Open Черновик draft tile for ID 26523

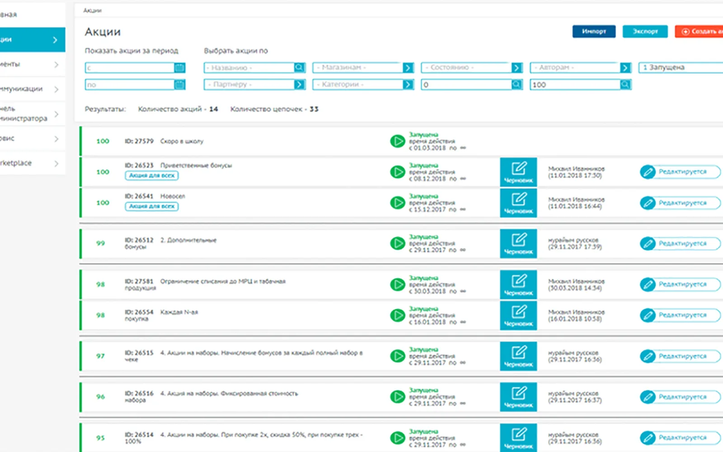[x=518, y=172]
